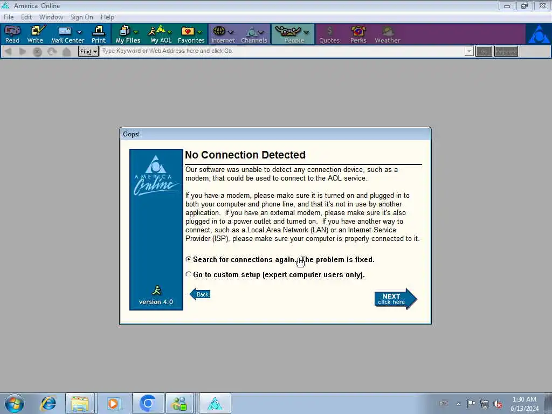Click the Print toolbar icon
Screen dimensions: 552x414
tap(99, 34)
